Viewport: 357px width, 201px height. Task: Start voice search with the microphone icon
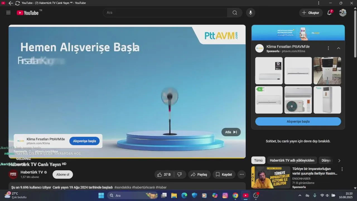pyautogui.click(x=250, y=13)
